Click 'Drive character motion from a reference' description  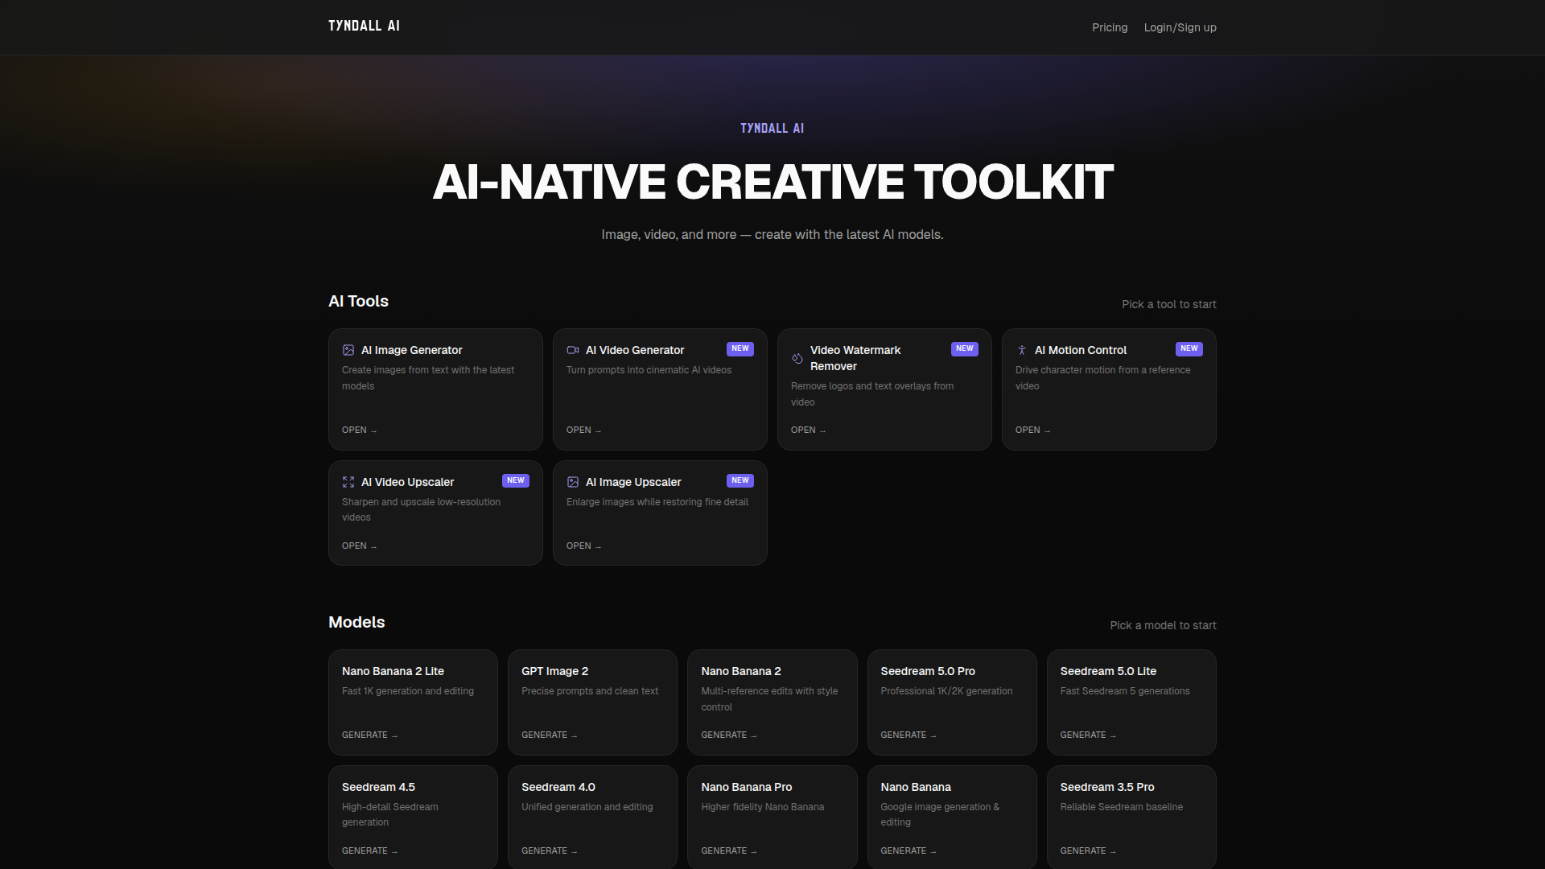tap(1102, 378)
